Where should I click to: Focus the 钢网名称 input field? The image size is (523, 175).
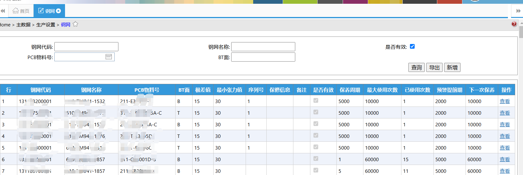point(263,46)
